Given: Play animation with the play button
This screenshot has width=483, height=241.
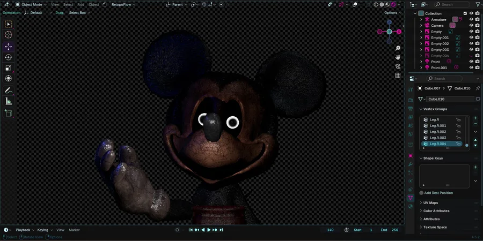Looking at the screenshot, I should click(209, 230).
